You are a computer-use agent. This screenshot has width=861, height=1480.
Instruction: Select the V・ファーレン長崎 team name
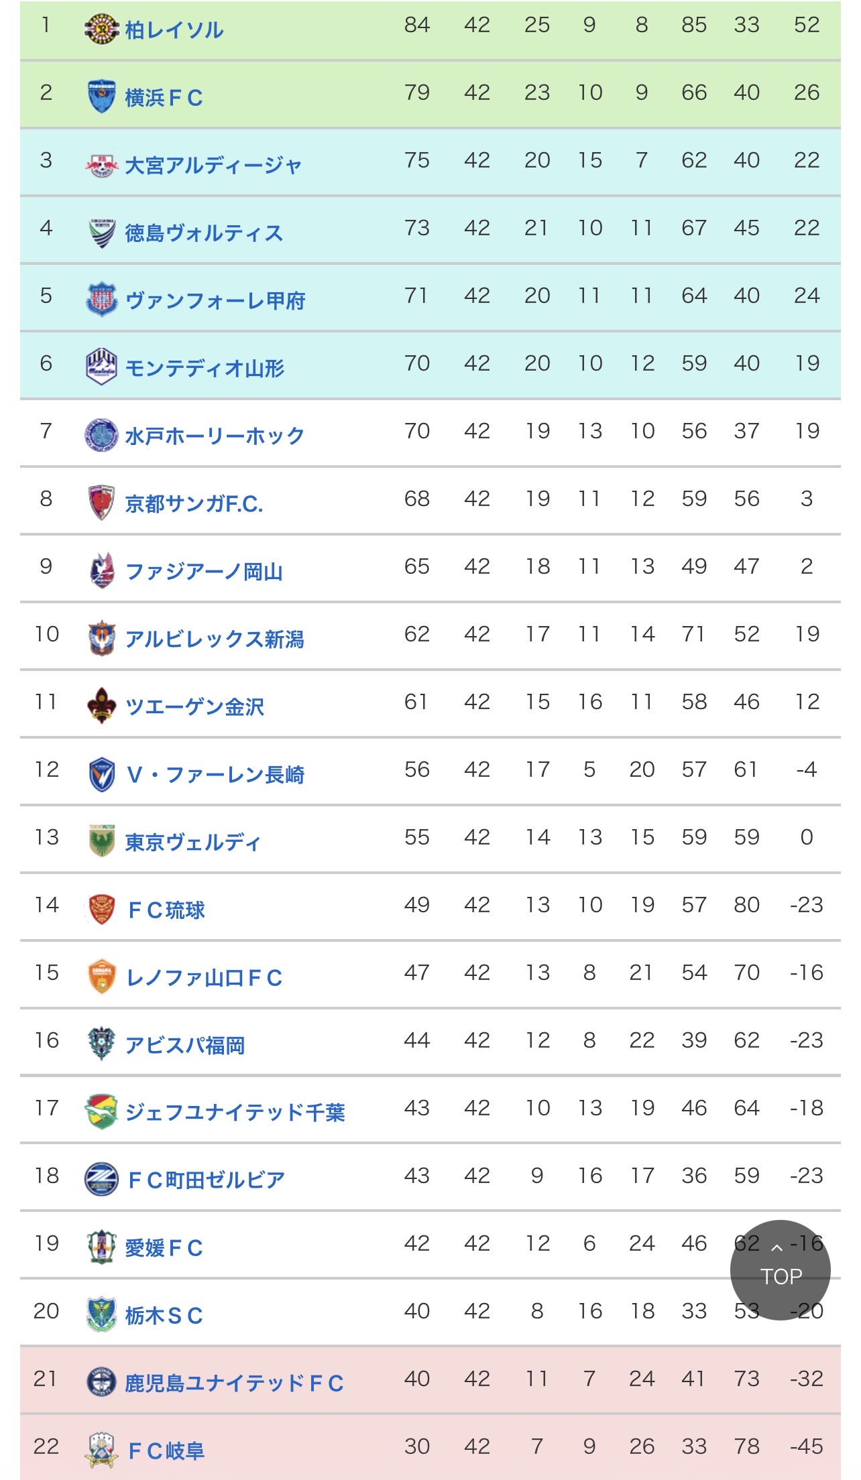(215, 775)
